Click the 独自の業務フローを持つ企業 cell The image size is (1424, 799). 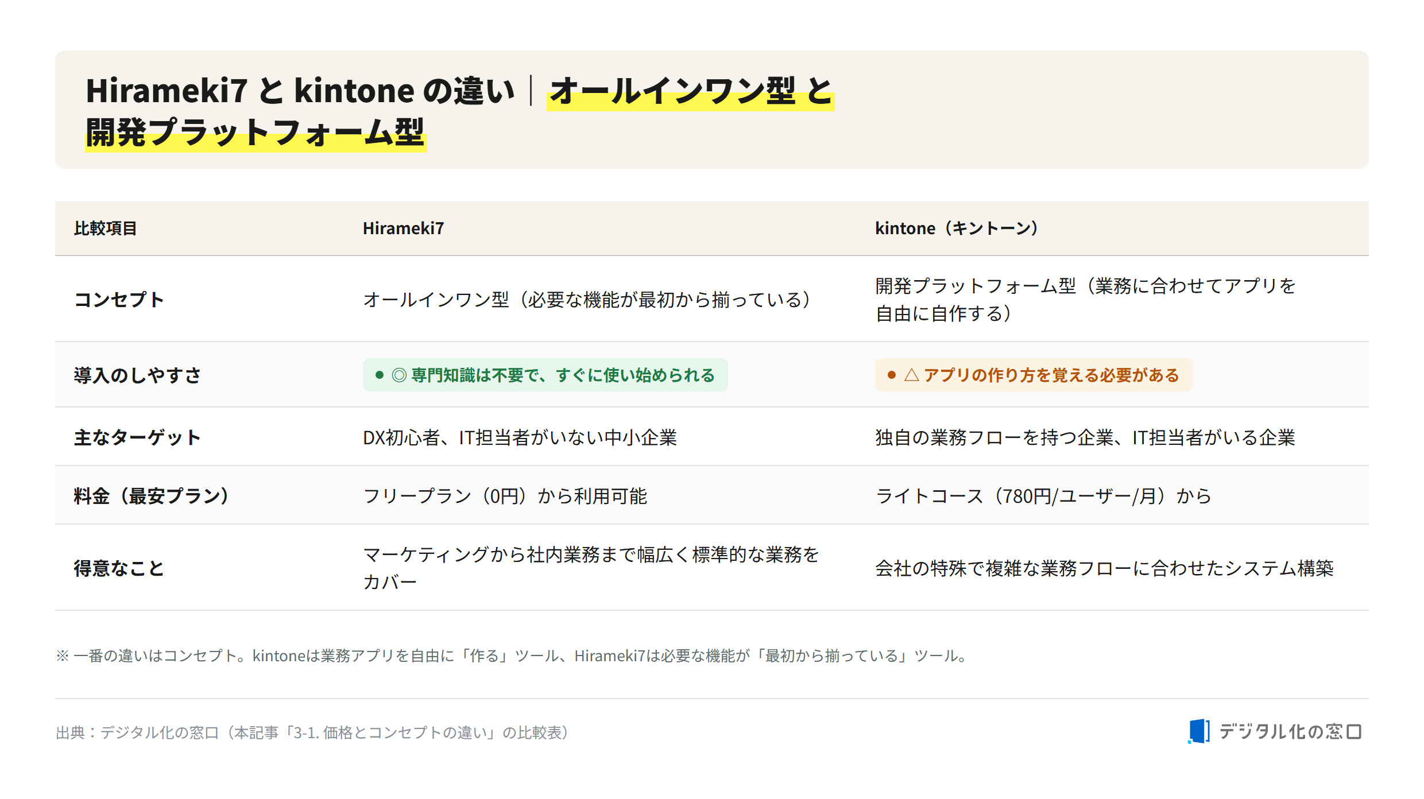coord(1085,437)
